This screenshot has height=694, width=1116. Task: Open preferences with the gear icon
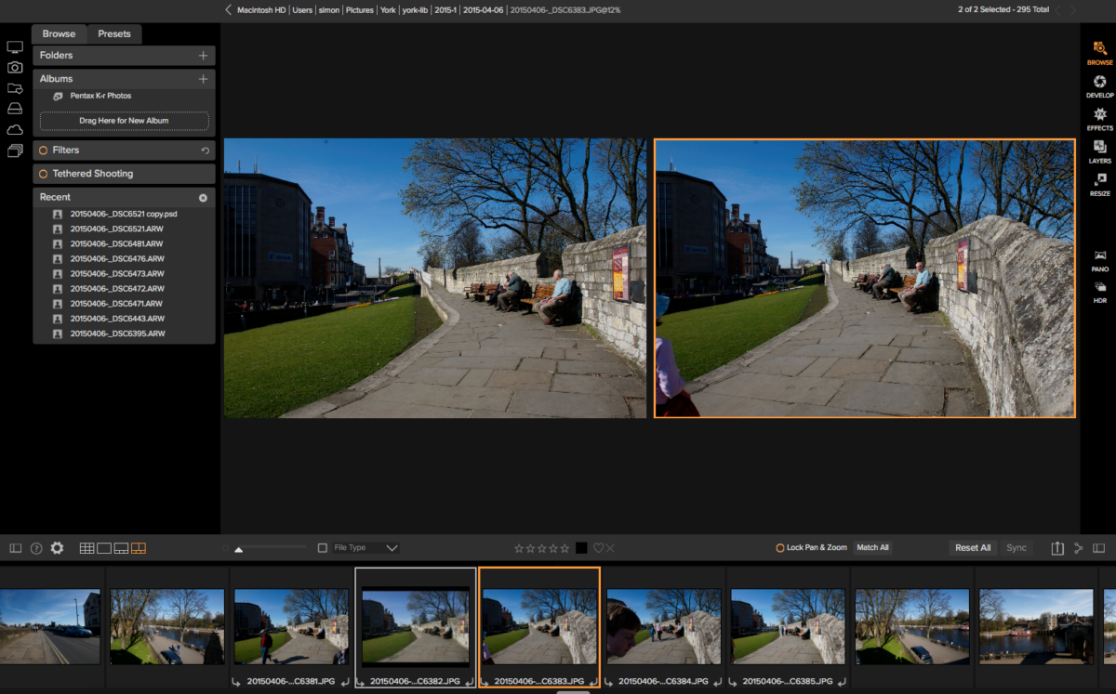57,548
